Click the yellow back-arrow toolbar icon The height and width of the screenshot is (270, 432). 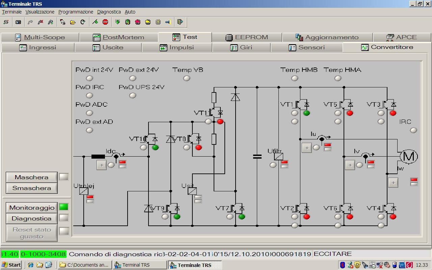pyautogui.click(x=148, y=22)
